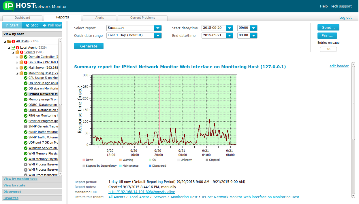Viewport: 359px width, 204px height.
Task: Click the Print... button
Action: coord(327,36)
